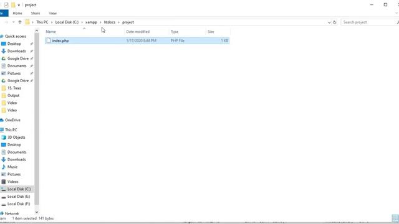Open 3D Objects under This PC

point(16,137)
